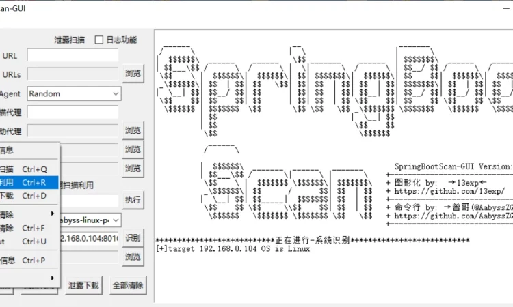This screenshot has height=307, width=513.
Task: Click the https://github.com/13exp/ text
Action: [449, 191]
